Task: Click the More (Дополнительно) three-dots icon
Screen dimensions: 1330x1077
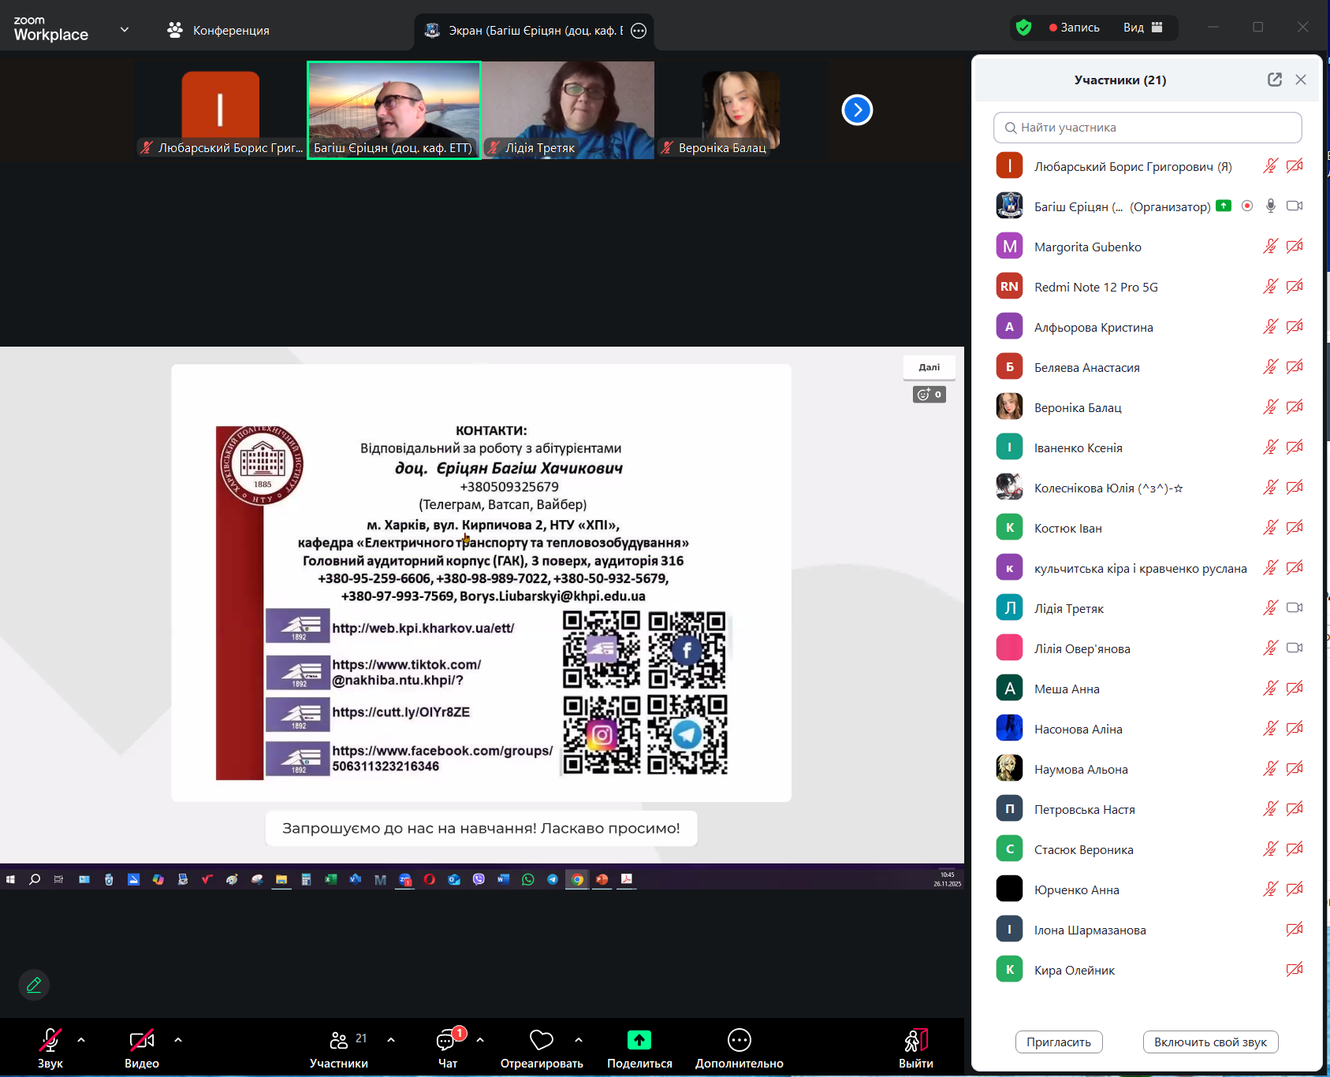Action: (739, 1041)
